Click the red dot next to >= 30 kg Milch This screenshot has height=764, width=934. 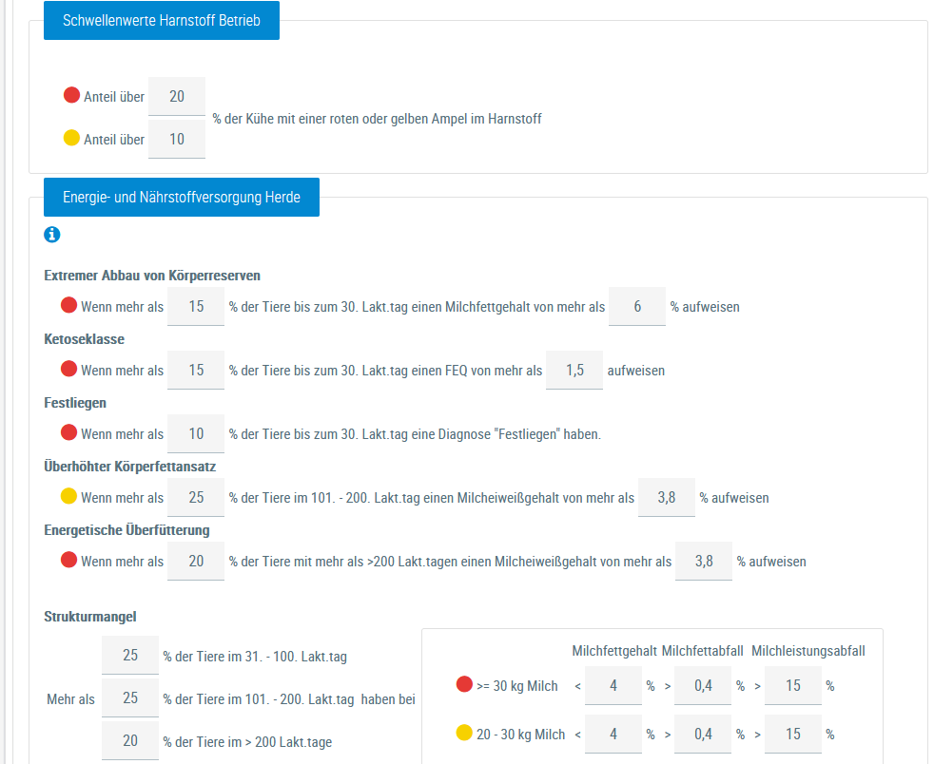(x=464, y=684)
